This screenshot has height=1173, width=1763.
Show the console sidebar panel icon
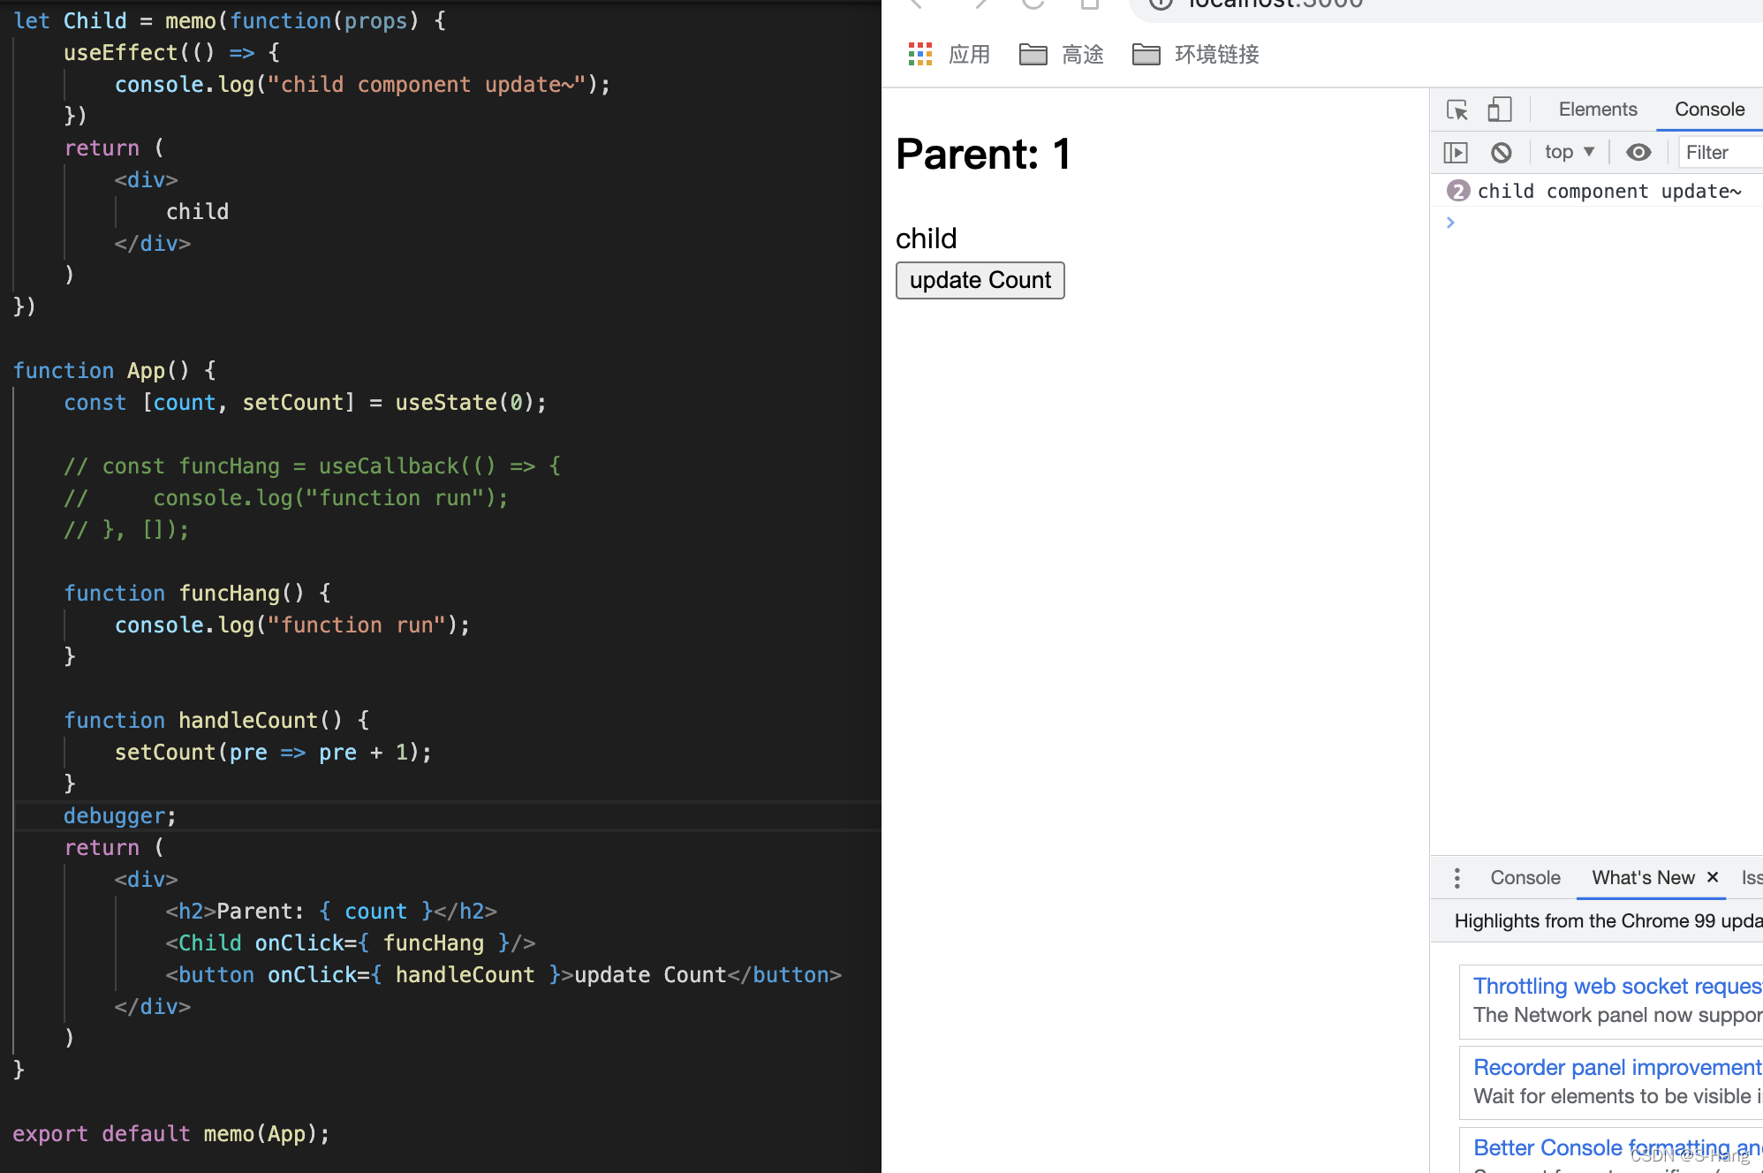click(x=1456, y=153)
